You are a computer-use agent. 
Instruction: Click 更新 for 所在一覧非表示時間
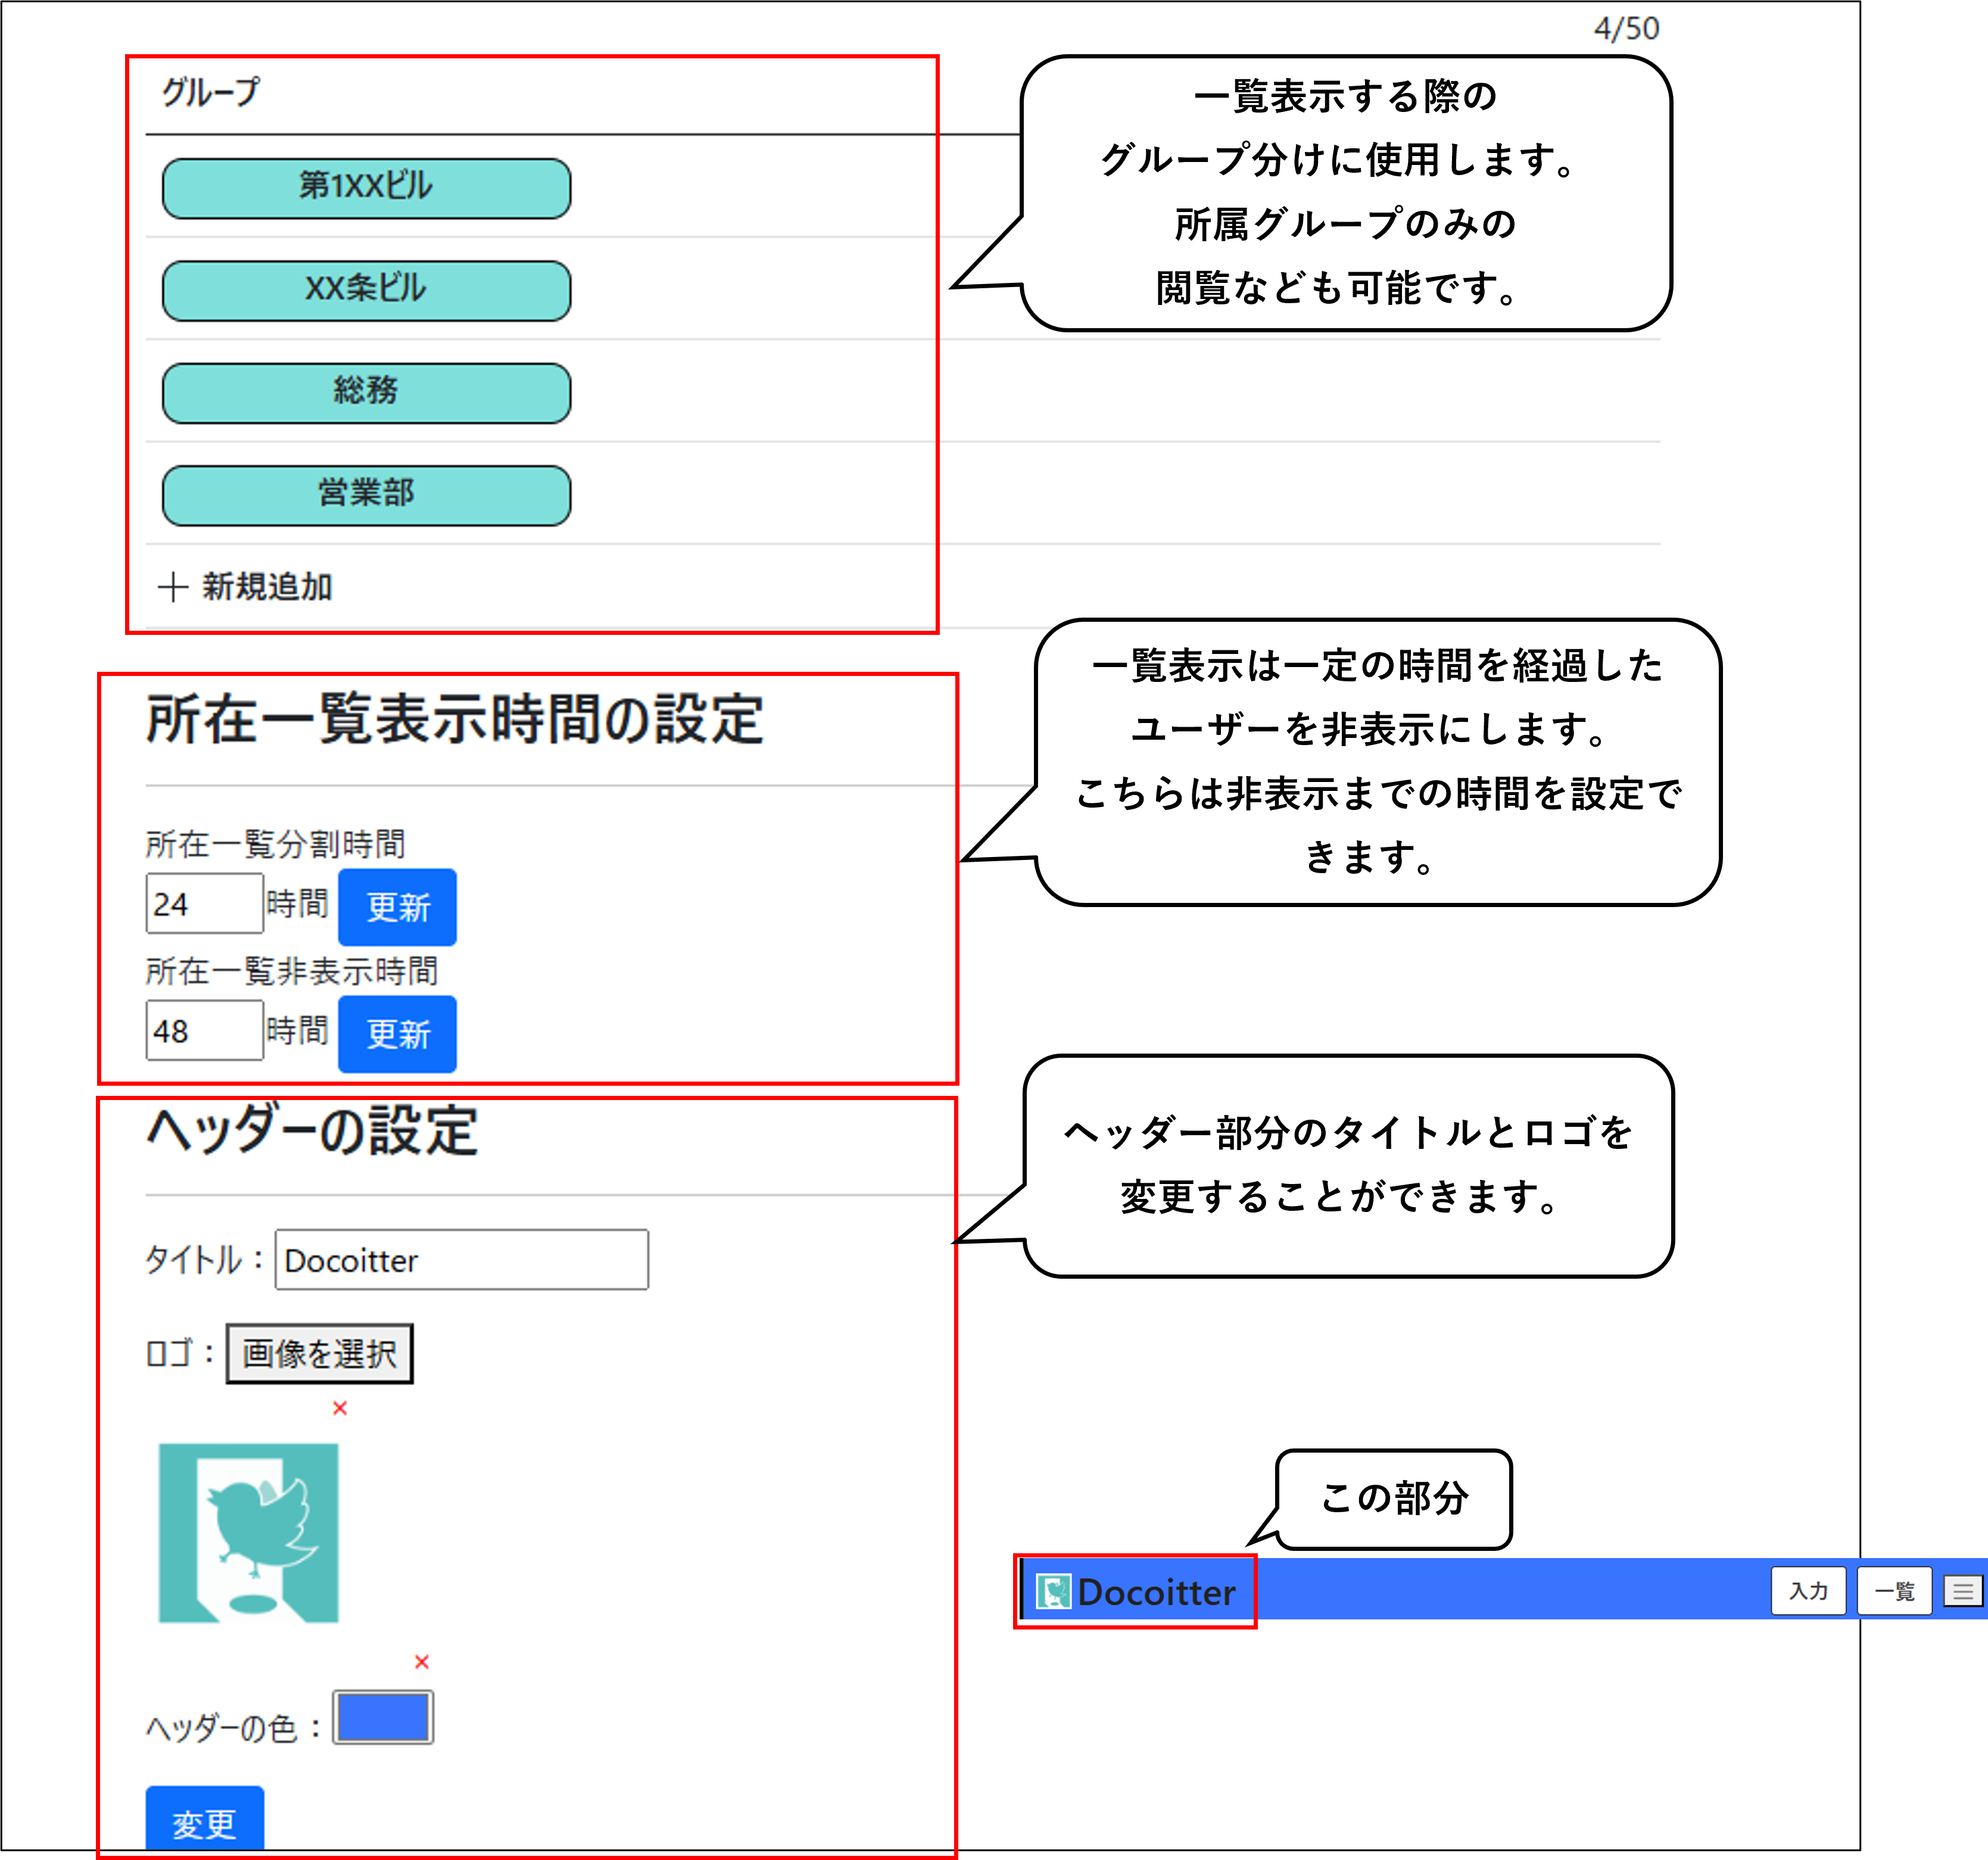click(x=397, y=1034)
